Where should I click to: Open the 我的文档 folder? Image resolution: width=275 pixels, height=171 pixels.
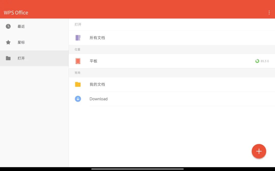pyautogui.click(x=172, y=84)
